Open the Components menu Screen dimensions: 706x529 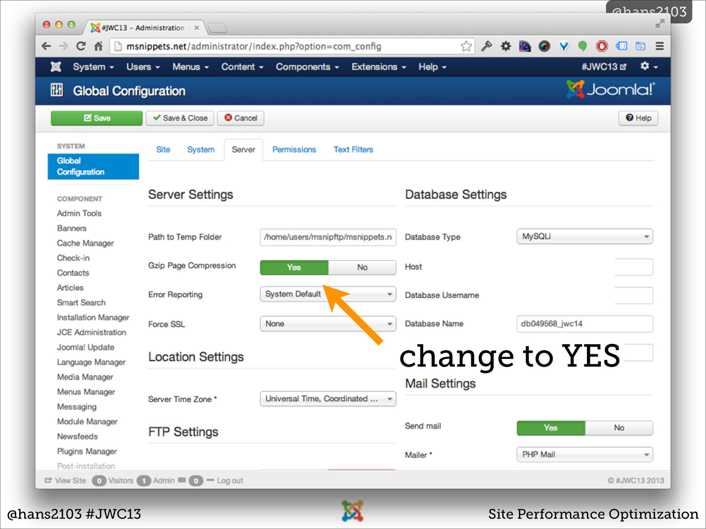click(308, 67)
